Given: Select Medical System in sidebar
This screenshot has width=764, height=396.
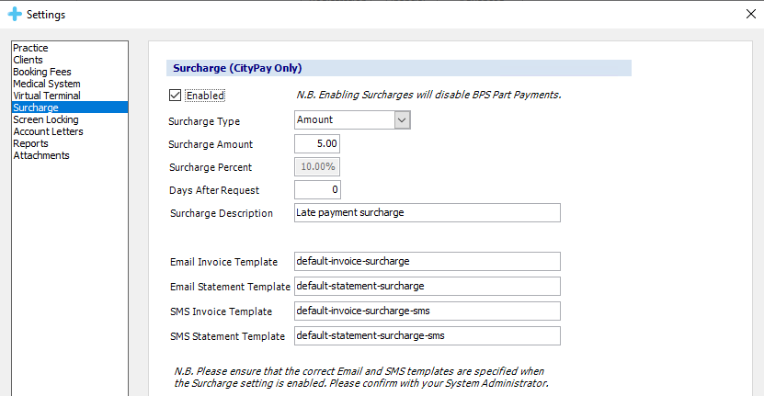Looking at the screenshot, I should pos(46,84).
